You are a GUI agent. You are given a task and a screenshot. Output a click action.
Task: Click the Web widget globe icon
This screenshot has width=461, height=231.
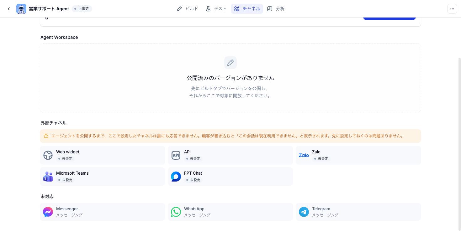48,155
